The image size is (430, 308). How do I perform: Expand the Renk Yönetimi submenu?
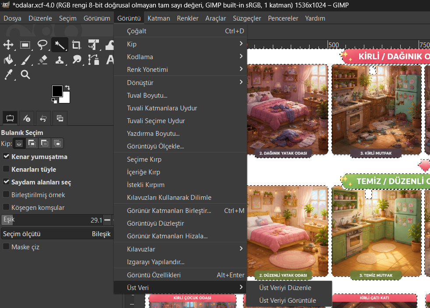[x=180, y=69]
